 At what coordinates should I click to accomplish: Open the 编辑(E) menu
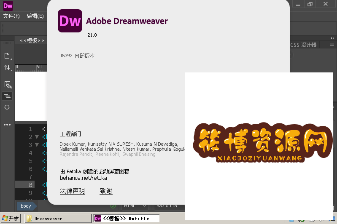(35, 16)
